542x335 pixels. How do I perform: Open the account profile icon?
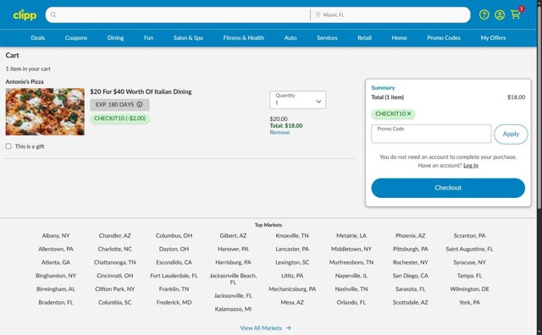(500, 15)
